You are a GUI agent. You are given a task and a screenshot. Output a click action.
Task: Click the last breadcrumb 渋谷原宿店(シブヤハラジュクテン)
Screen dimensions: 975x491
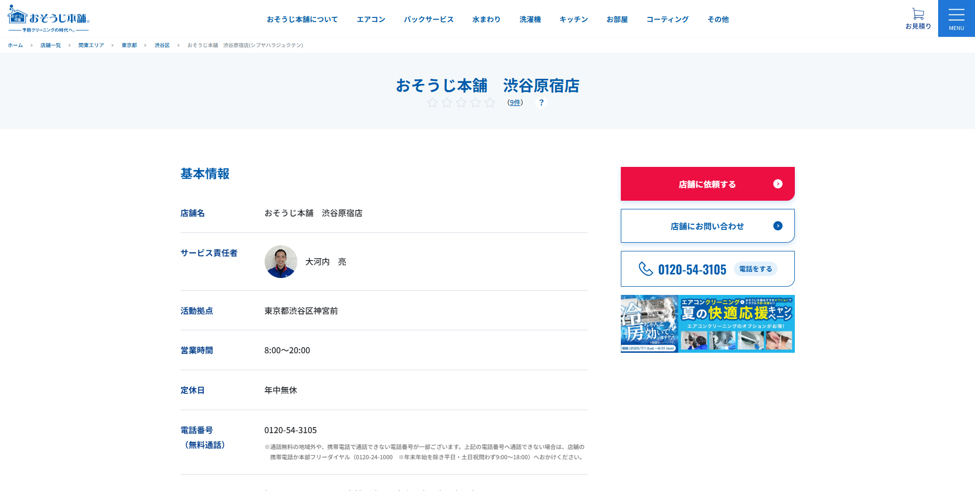245,45
